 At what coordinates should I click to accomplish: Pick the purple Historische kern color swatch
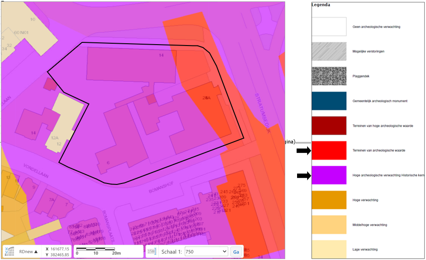point(328,175)
